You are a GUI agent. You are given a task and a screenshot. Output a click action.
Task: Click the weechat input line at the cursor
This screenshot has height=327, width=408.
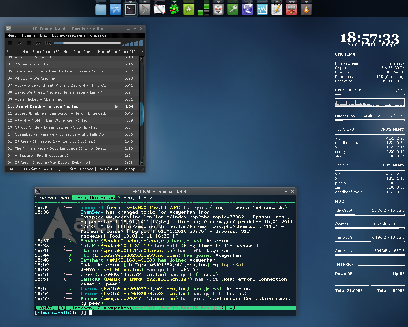(91, 313)
